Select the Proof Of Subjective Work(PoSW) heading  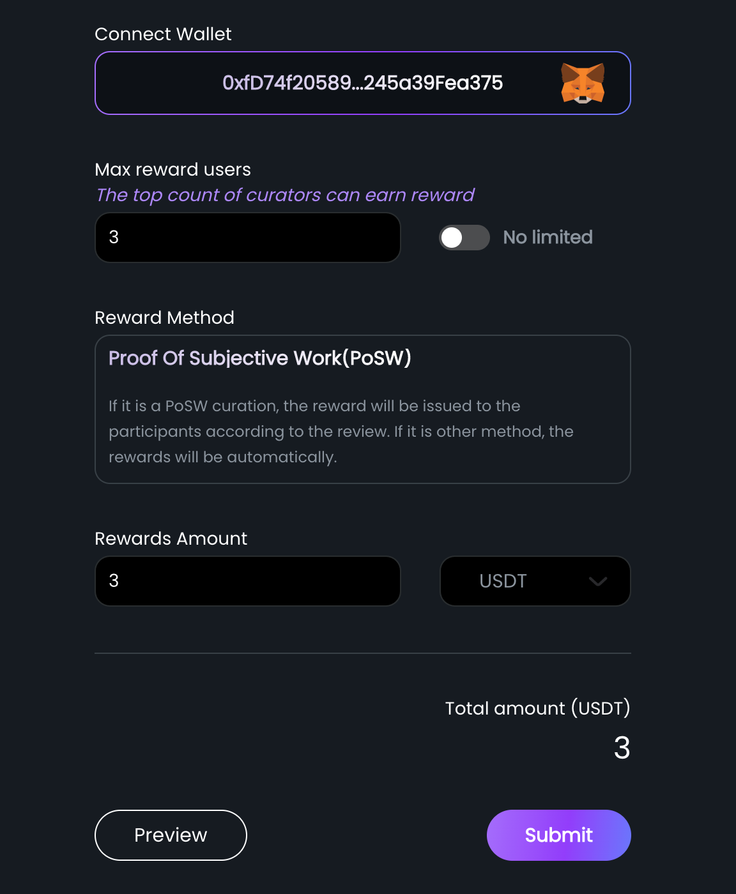click(x=260, y=358)
